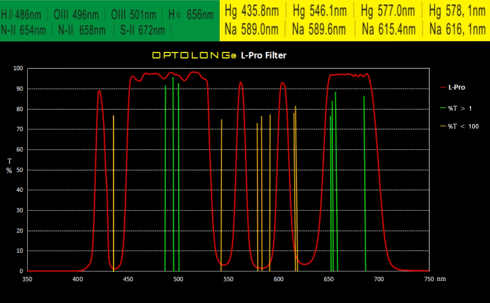Viewport: 490px width, 303px height.
Task: Select the Hg 578, 1nm label
Action: [x=457, y=11]
